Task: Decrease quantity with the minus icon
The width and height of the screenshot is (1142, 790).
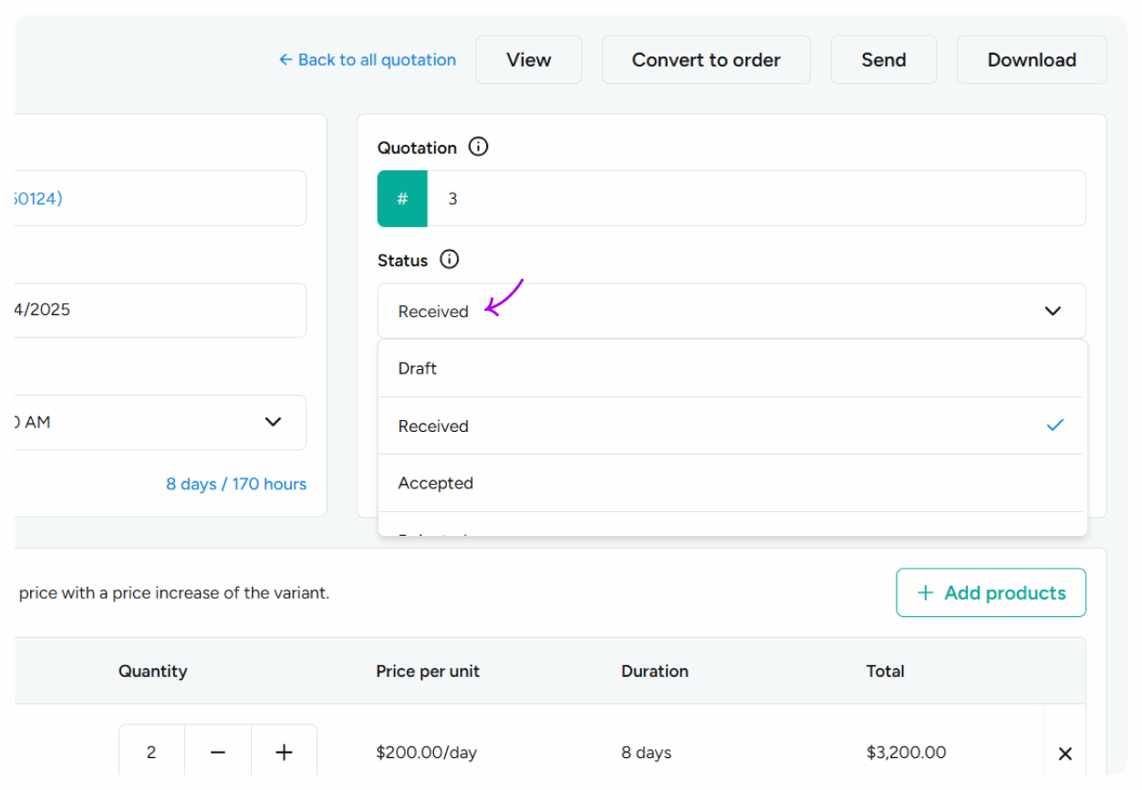Action: point(217,752)
